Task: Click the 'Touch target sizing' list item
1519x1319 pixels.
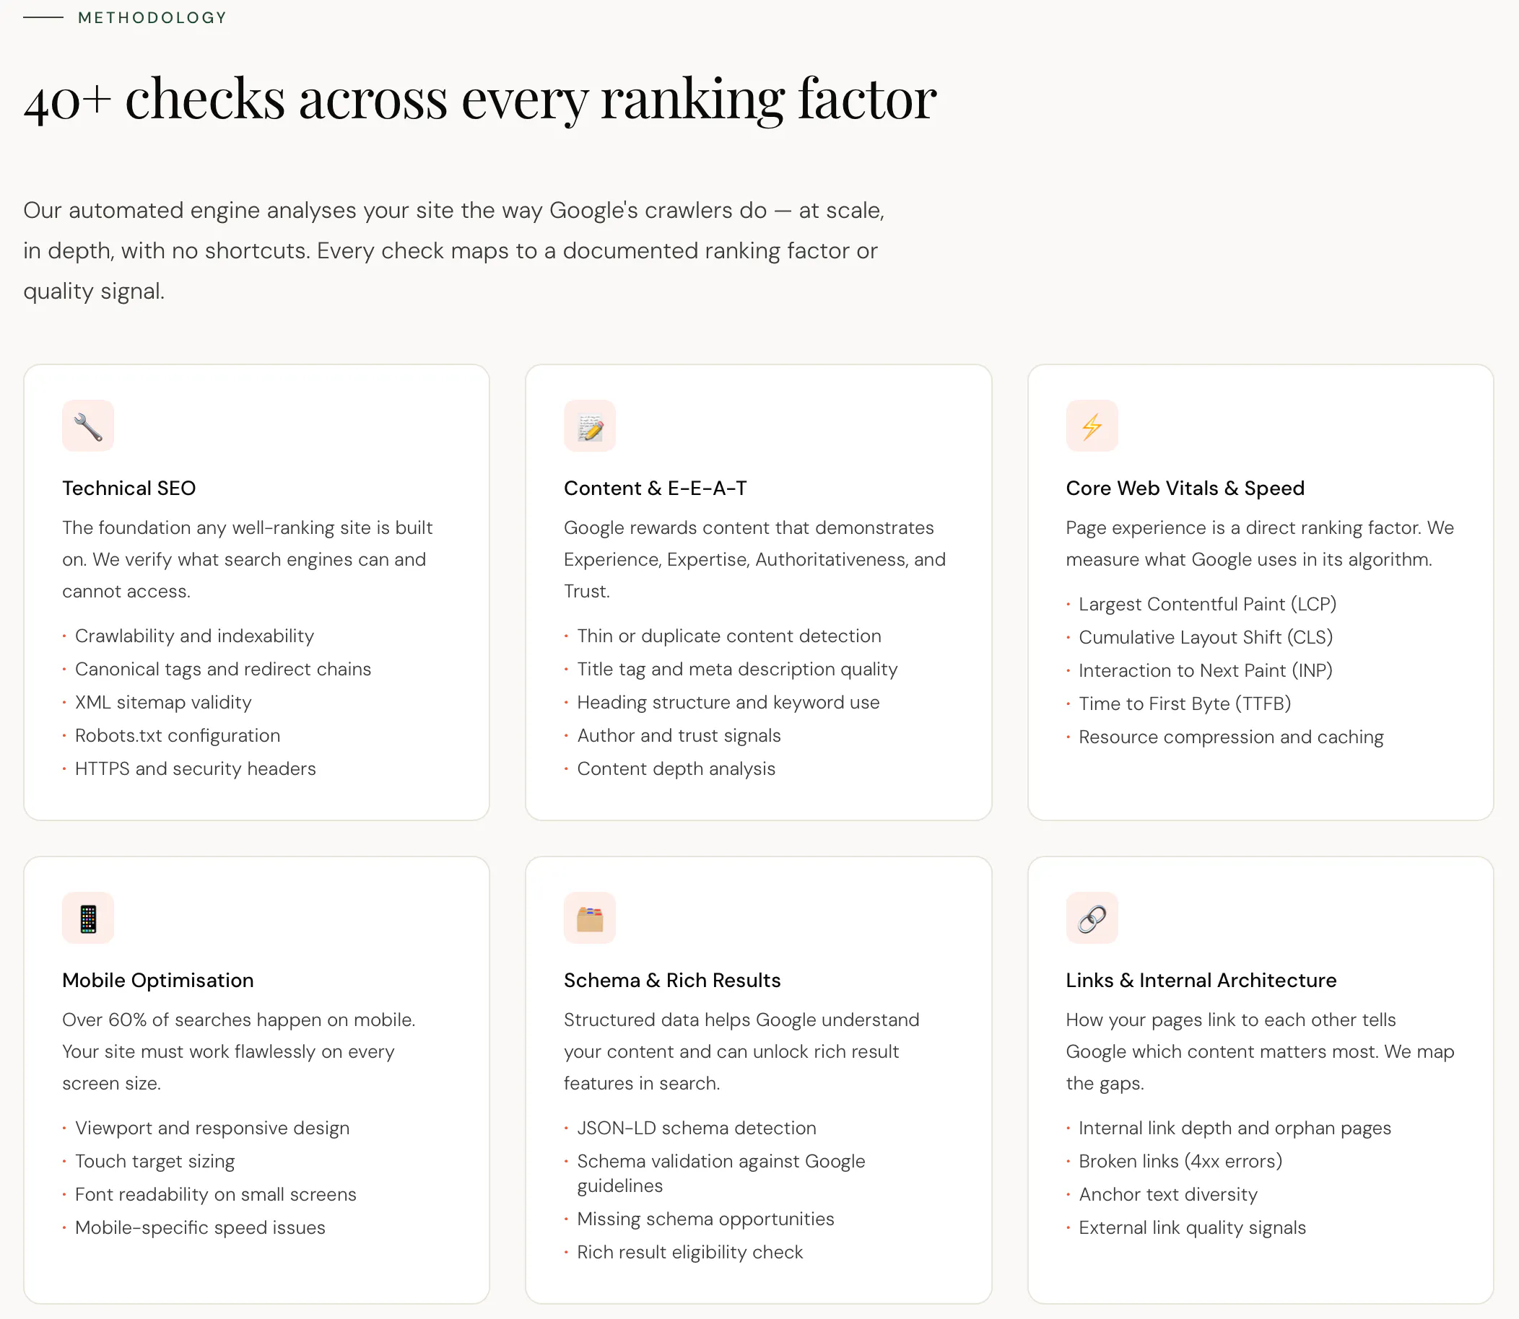Action: pos(154,1162)
